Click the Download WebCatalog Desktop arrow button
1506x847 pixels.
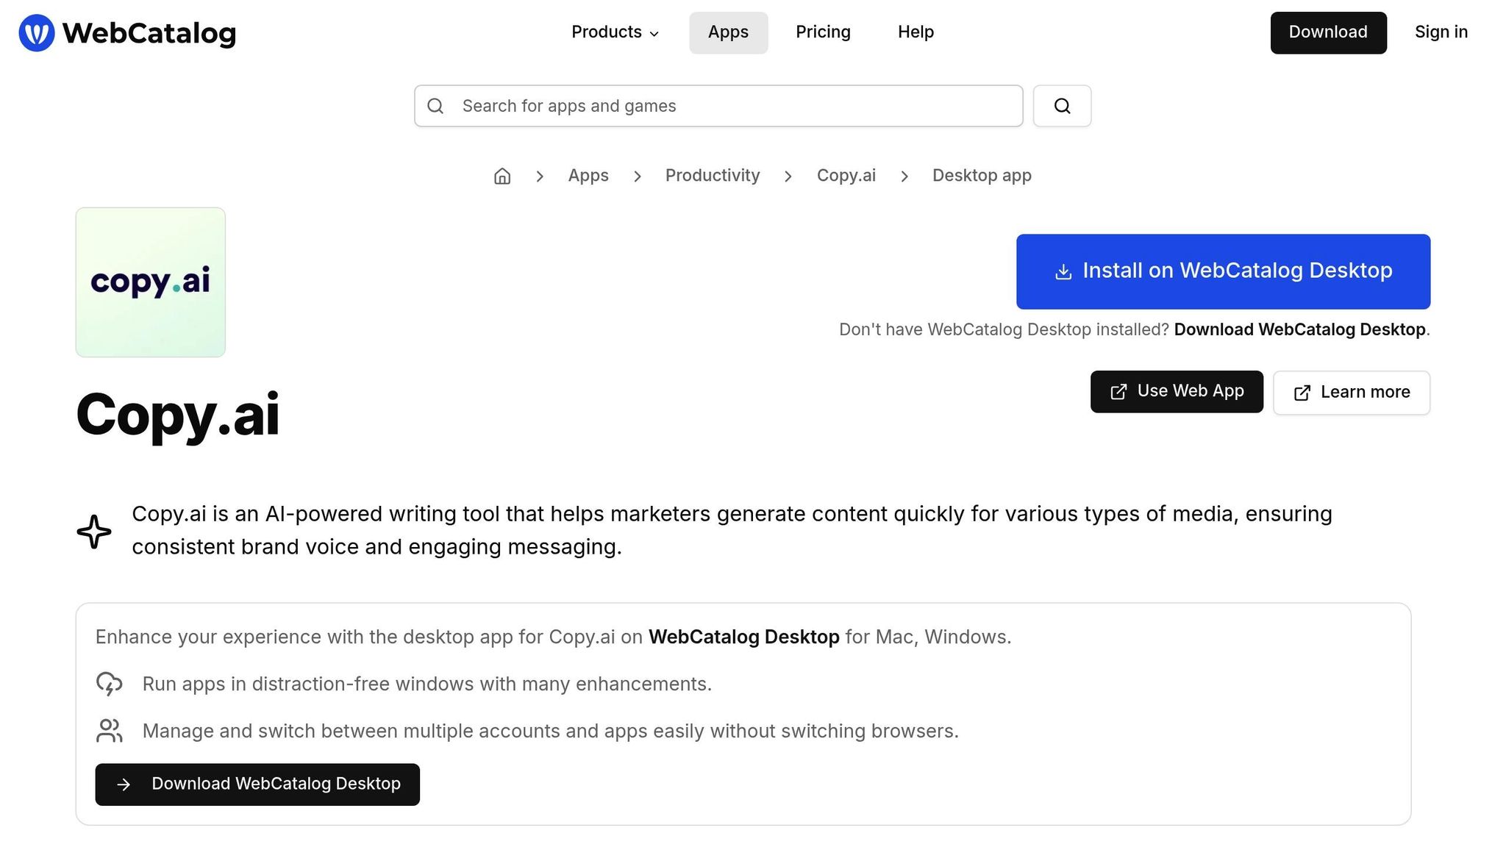257,785
